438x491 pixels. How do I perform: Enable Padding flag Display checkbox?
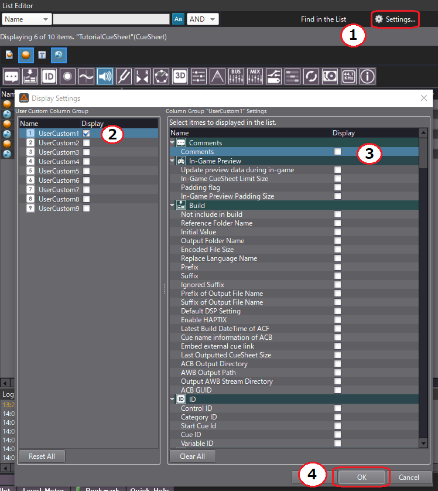click(337, 187)
